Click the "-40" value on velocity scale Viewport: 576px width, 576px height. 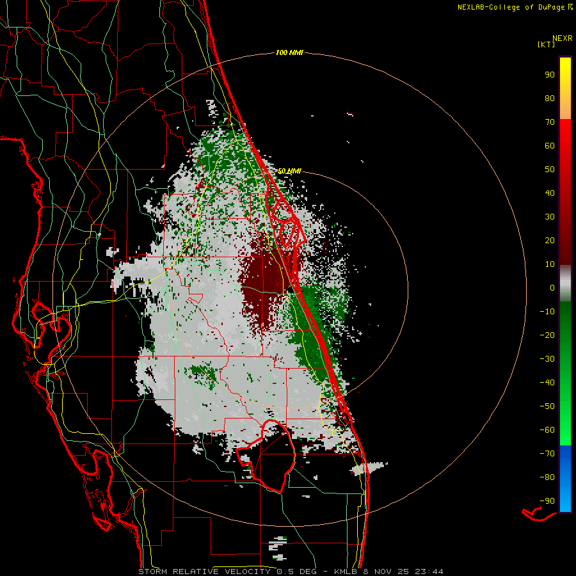pyautogui.click(x=547, y=383)
